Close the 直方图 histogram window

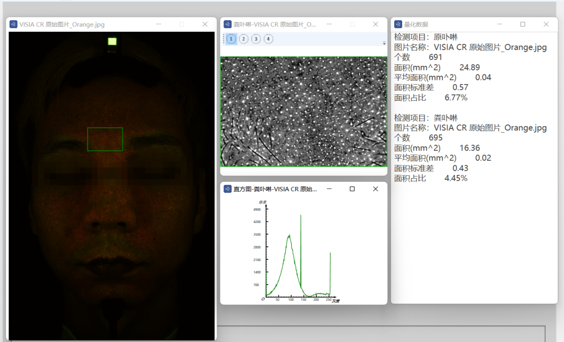[375, 189]
